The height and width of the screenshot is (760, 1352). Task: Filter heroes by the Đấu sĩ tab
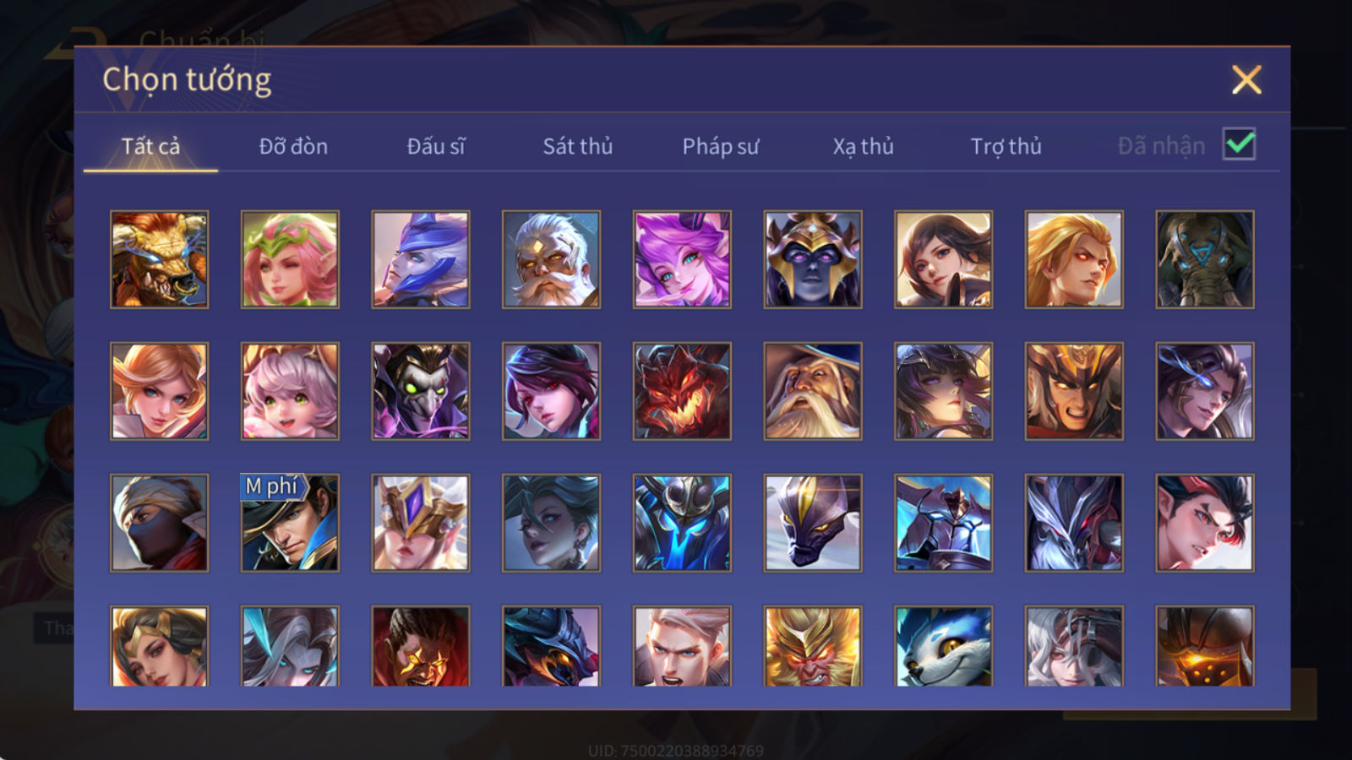(x=436, y=146)
